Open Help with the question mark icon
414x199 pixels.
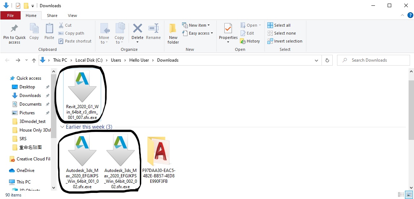[410, 15]
